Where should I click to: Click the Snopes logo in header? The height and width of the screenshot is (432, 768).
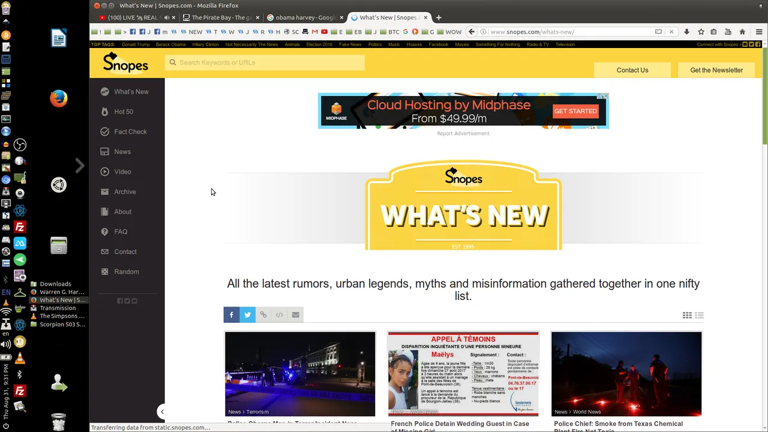point(125,62)
